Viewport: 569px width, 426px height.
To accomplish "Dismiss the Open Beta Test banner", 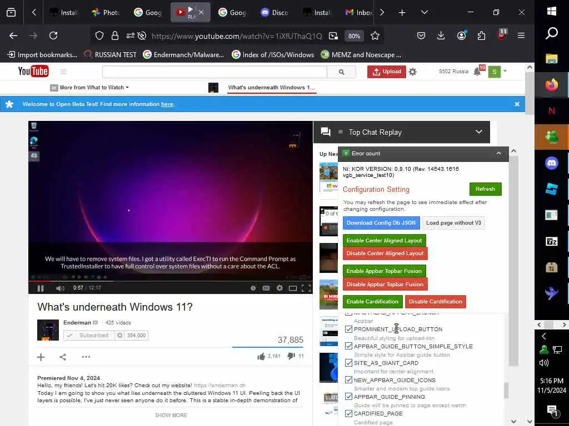I will pos(517,104).
